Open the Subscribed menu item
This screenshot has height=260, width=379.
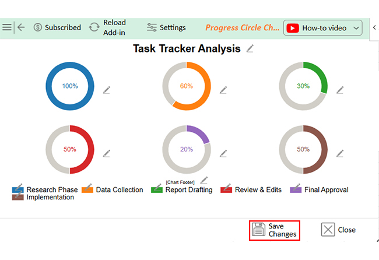pyautogui.click(x=57, y=27)
